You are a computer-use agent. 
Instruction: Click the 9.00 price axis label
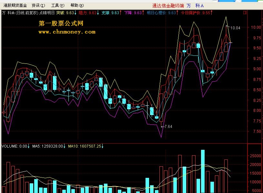tap(257, 69)
